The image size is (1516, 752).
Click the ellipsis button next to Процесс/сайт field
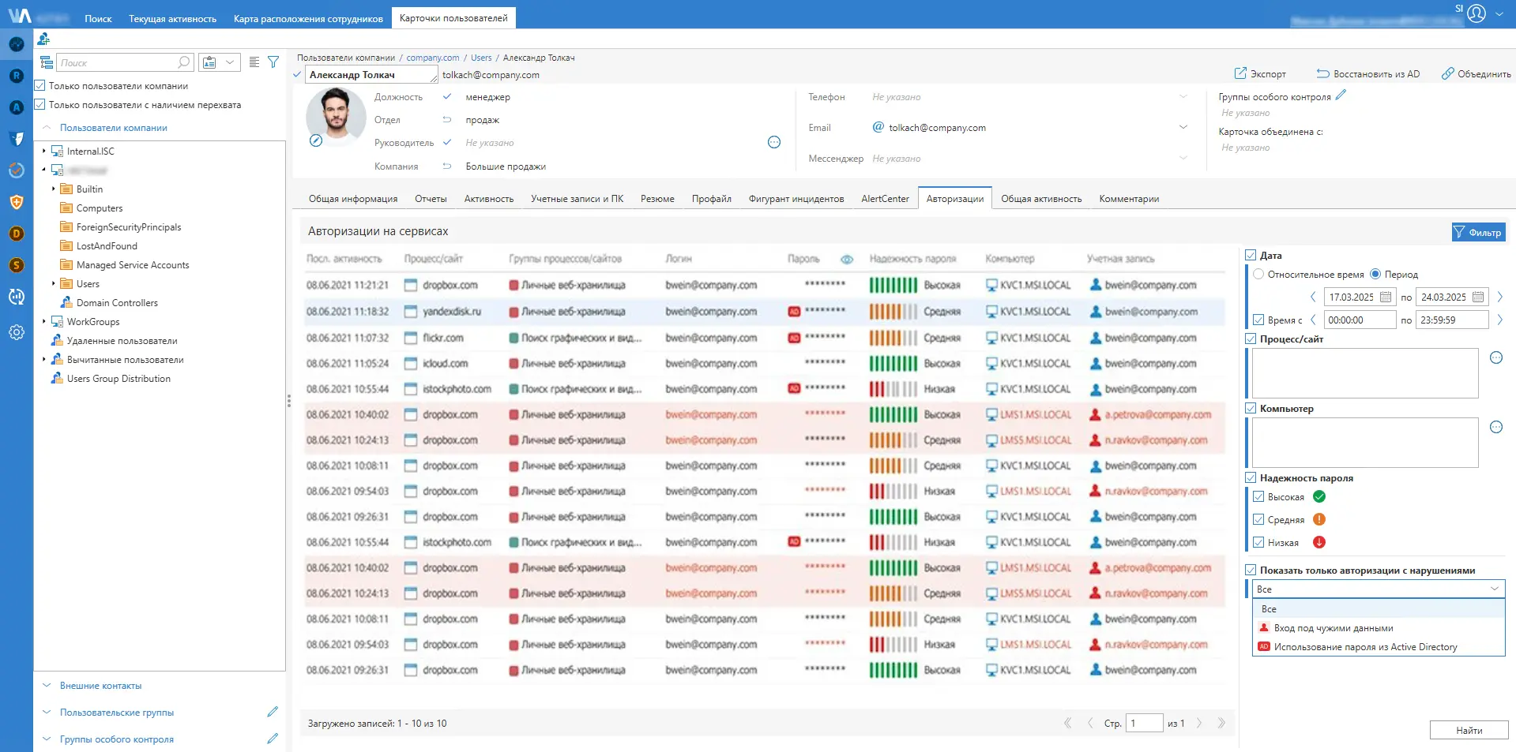coord(1496,357)
